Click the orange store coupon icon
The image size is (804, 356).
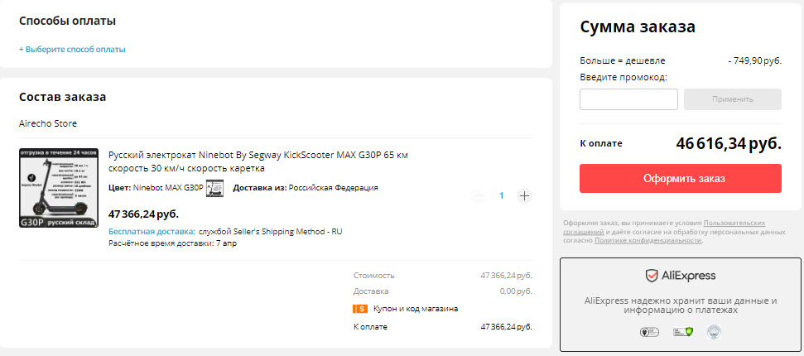[359, 309]
